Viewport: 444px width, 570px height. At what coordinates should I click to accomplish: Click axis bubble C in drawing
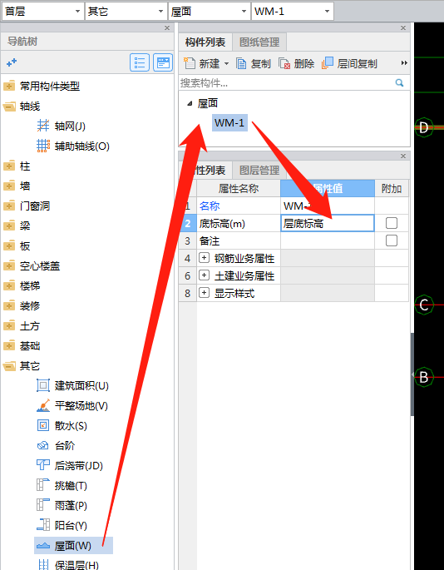[424, 305]
